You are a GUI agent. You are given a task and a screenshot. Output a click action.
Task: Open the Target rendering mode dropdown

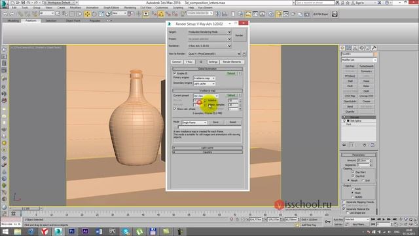click(209, 32)
